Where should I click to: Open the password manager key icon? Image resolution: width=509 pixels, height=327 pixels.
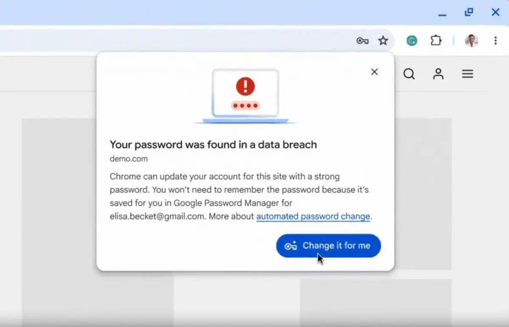[x=362, y=41]
